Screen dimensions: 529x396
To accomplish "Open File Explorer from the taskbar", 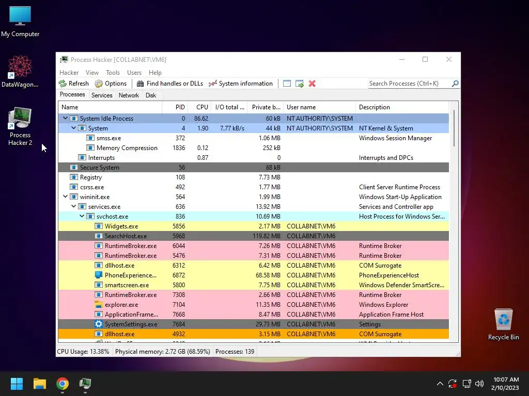I will point(39,384).
